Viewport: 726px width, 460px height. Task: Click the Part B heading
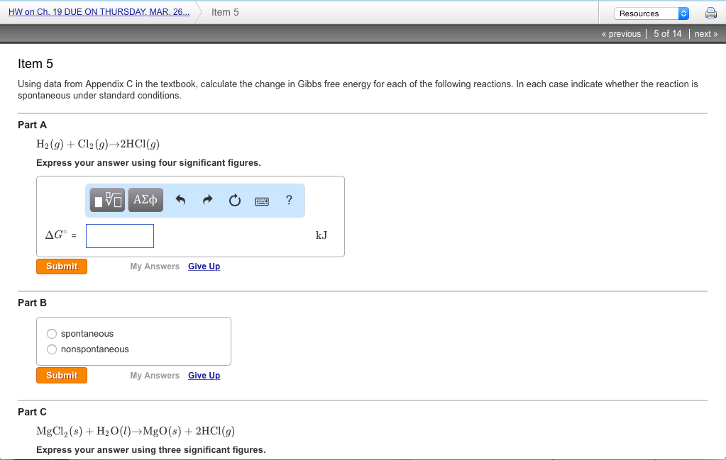point(33,303)
